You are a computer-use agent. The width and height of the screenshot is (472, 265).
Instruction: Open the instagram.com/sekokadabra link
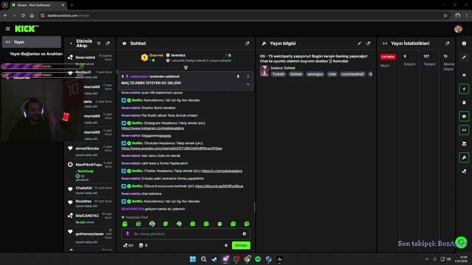point(153,128)
